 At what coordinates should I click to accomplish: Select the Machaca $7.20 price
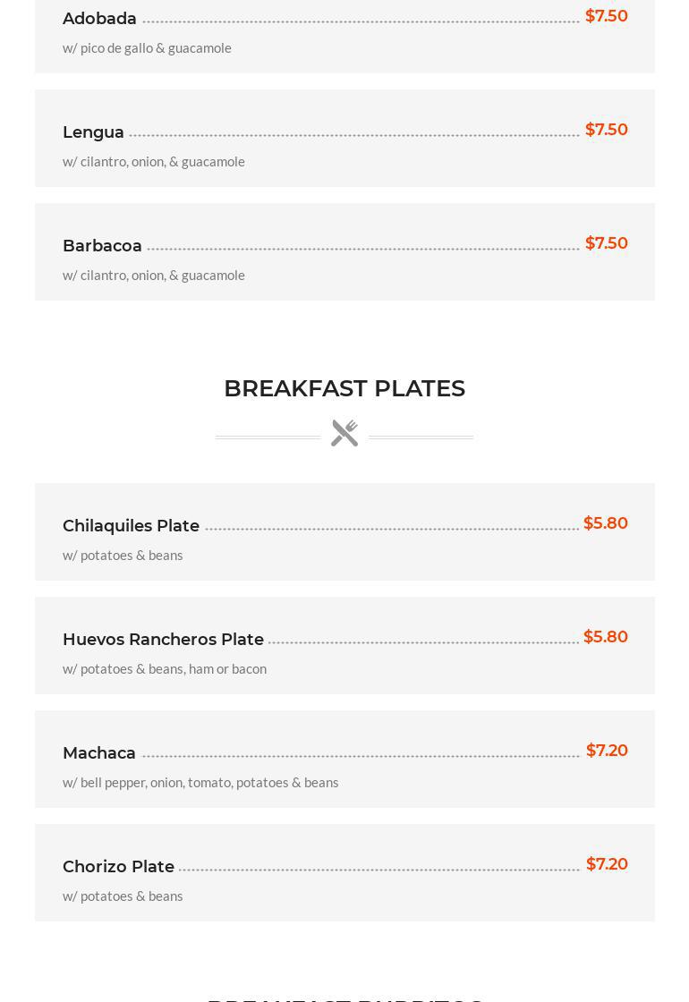tap(607, 751)
